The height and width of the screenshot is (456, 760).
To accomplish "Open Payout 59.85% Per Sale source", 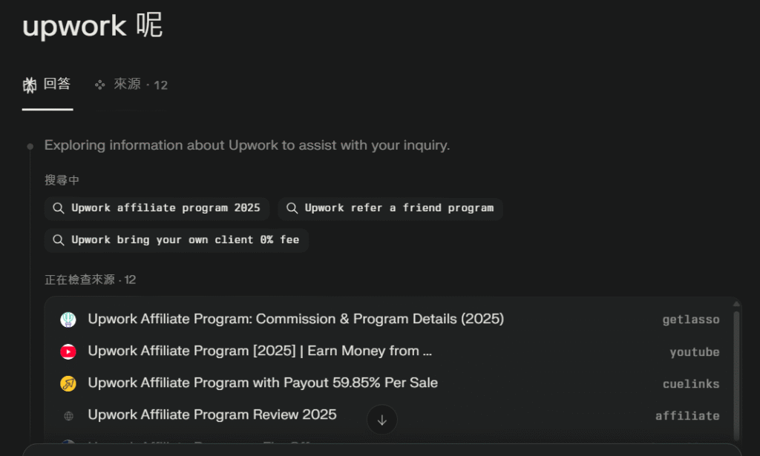I will [x=263, y=383].
